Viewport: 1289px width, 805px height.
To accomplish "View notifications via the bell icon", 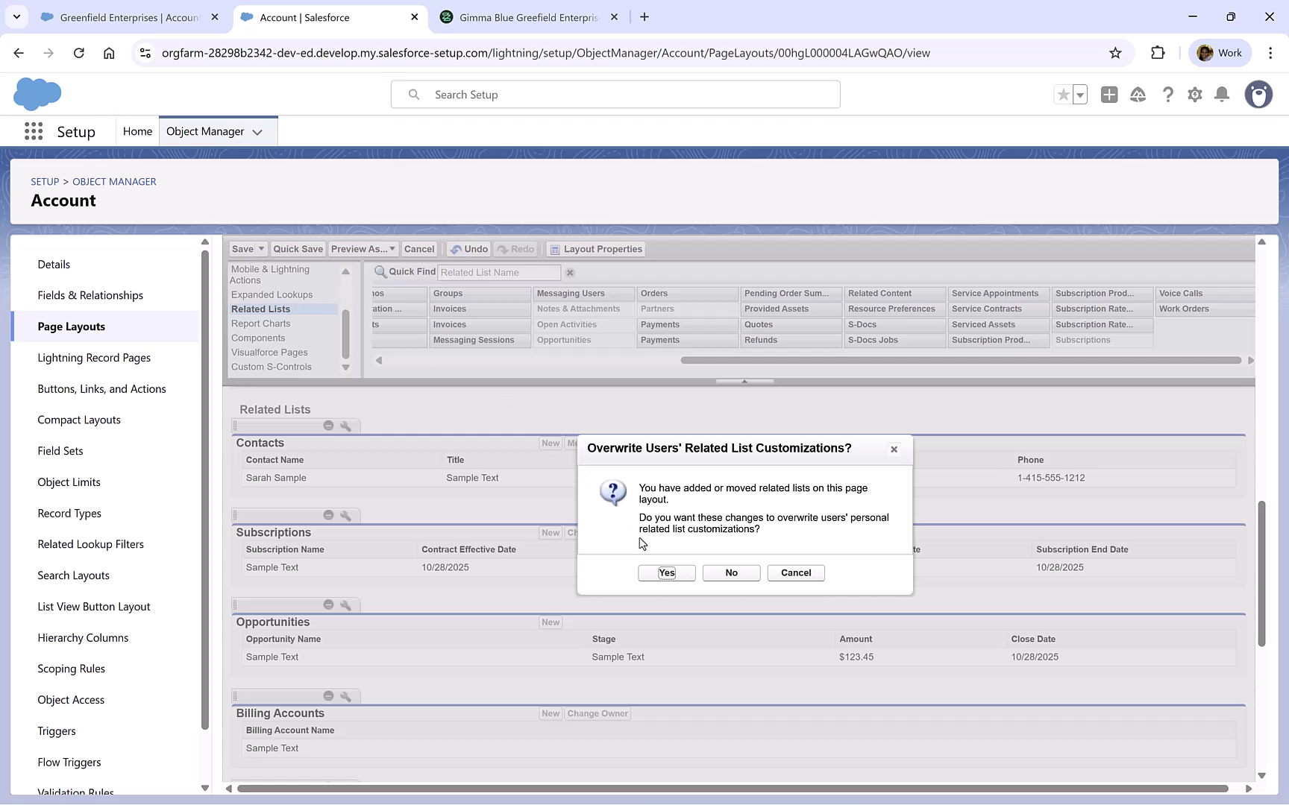I will [x=1221, y=95].
